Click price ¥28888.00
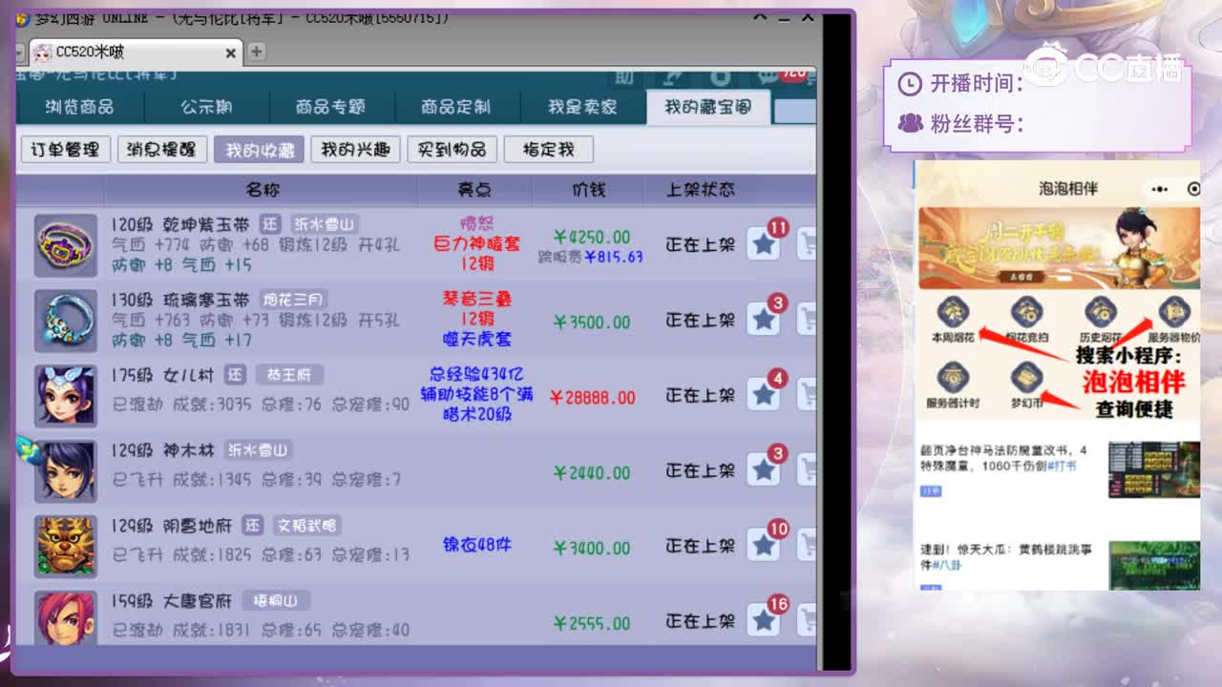The height and width of the screenshot is (687, 1222). click(592, 397)
